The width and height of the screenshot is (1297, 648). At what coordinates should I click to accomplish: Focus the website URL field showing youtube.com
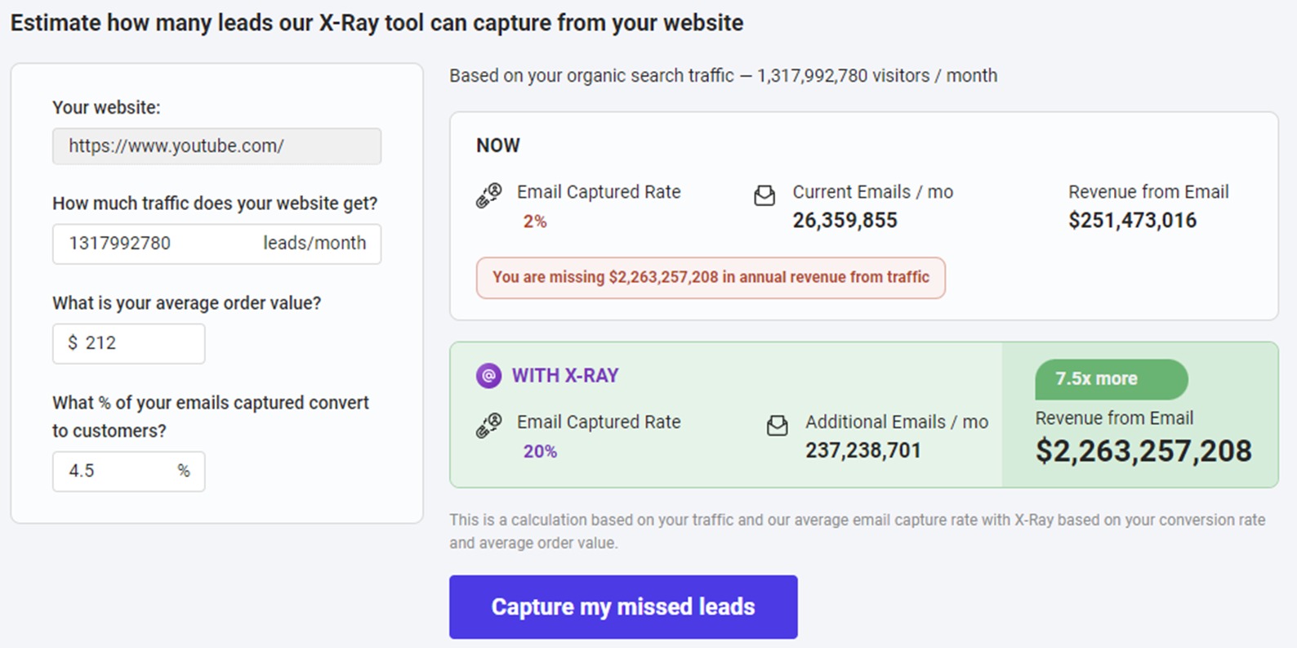[216, 146]
